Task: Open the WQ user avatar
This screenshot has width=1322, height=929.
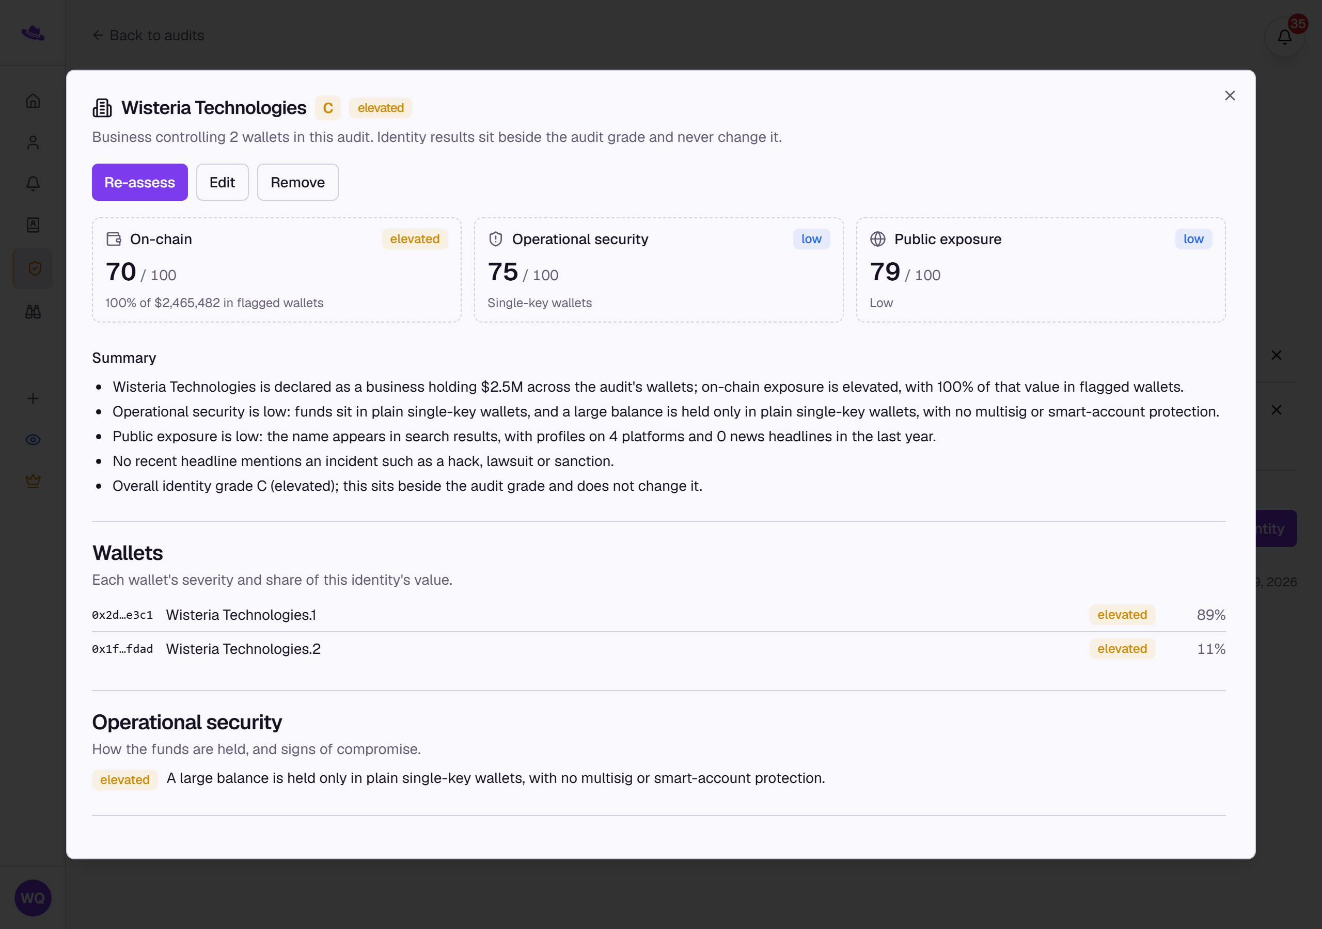Action: point(33,898)
